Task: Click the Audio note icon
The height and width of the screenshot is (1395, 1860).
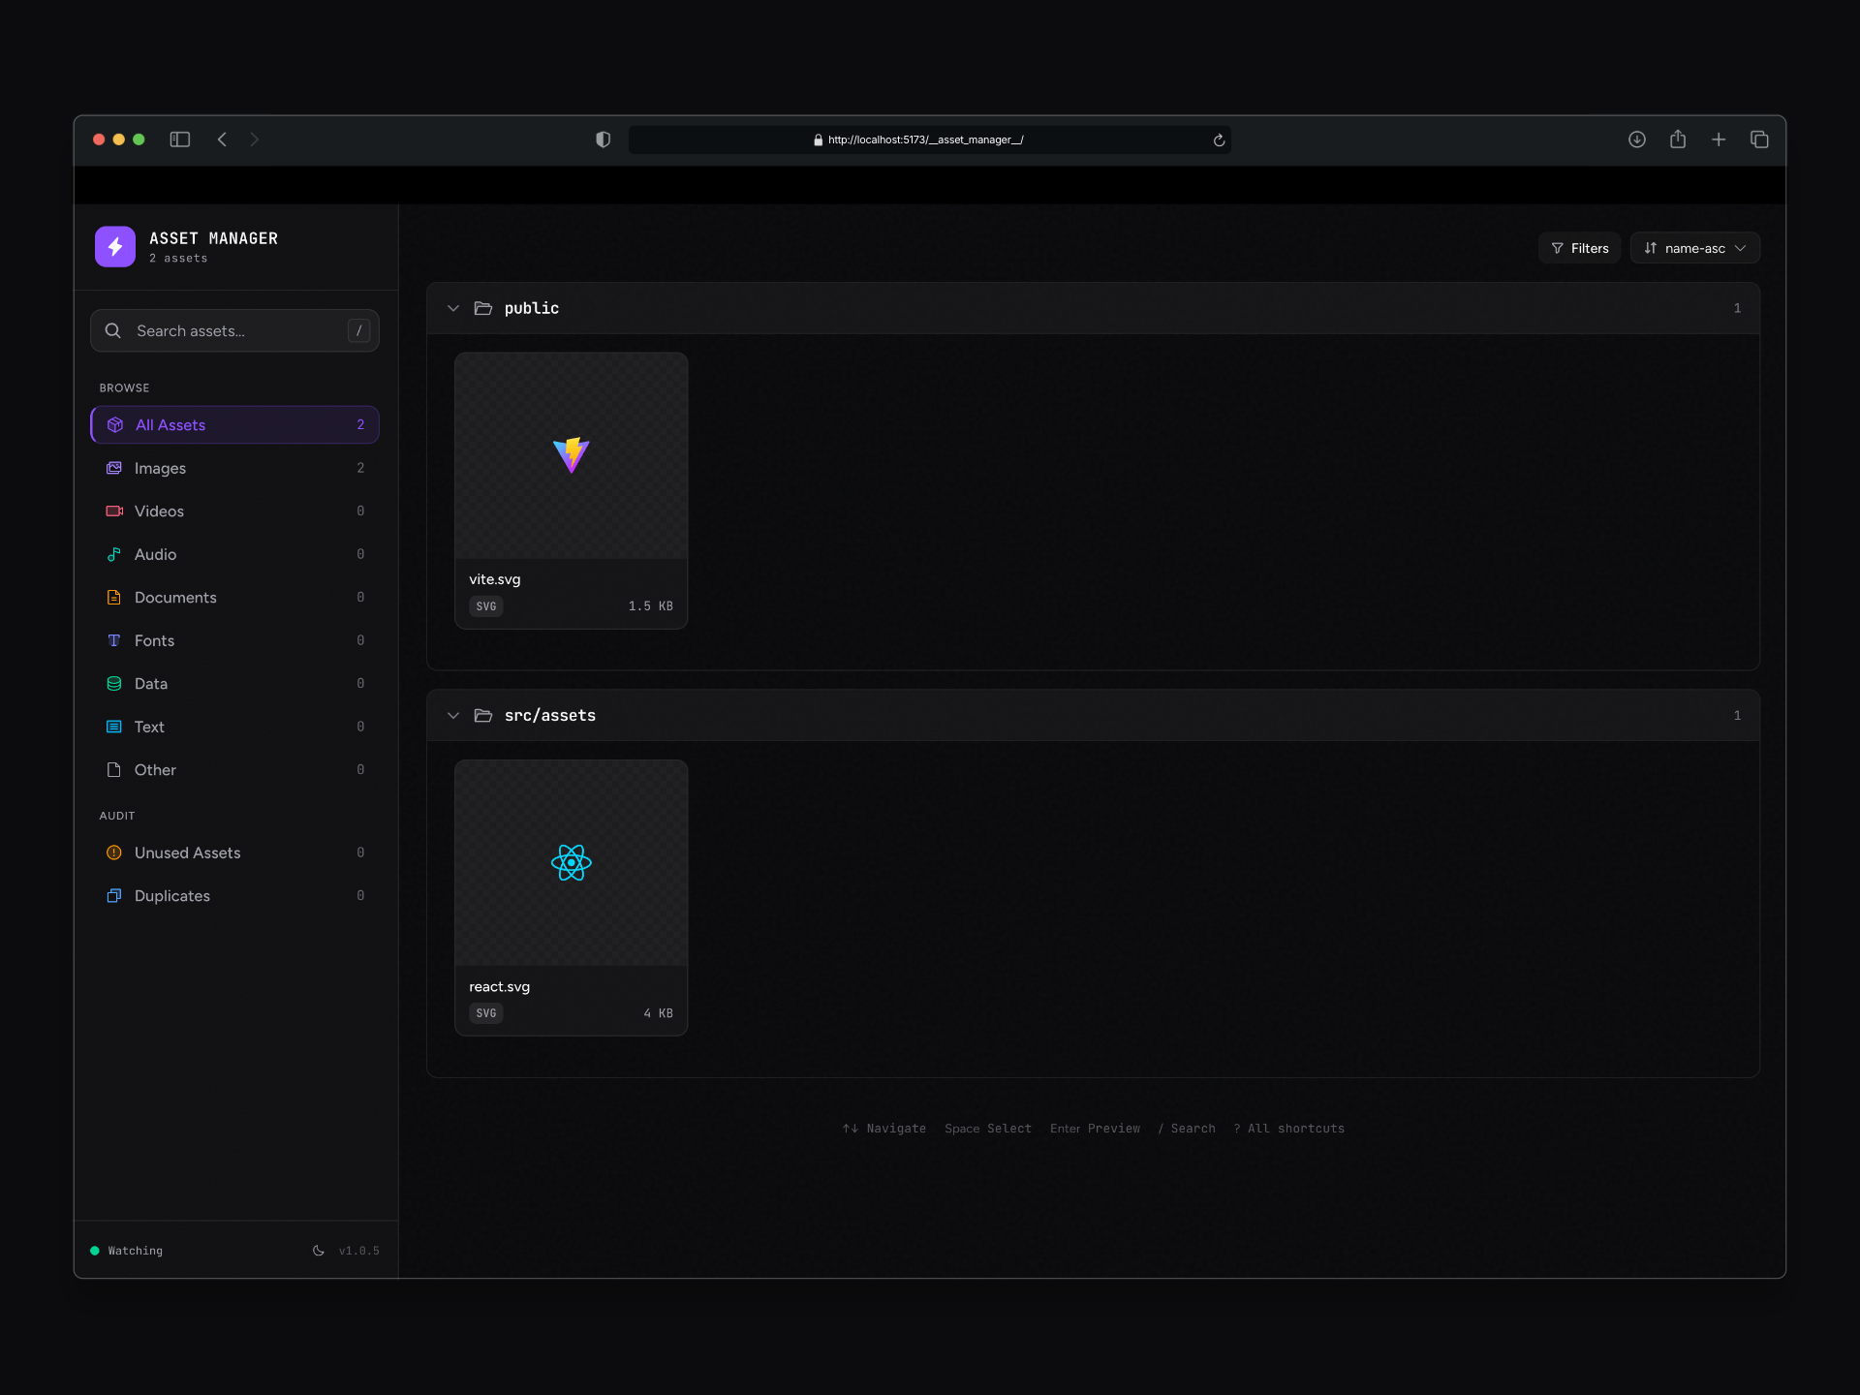Action: (114, 554)
